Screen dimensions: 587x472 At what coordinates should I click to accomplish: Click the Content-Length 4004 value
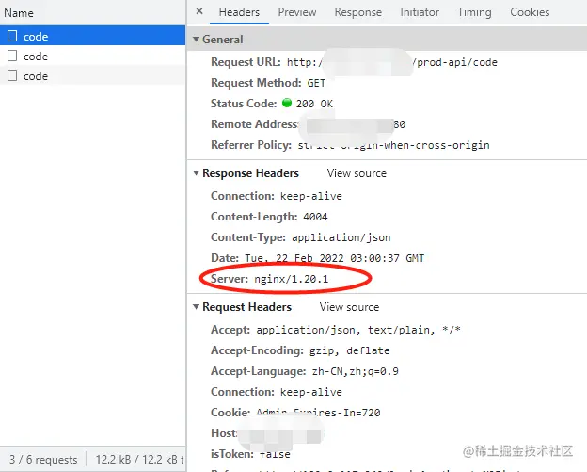[x=315, y=217]
